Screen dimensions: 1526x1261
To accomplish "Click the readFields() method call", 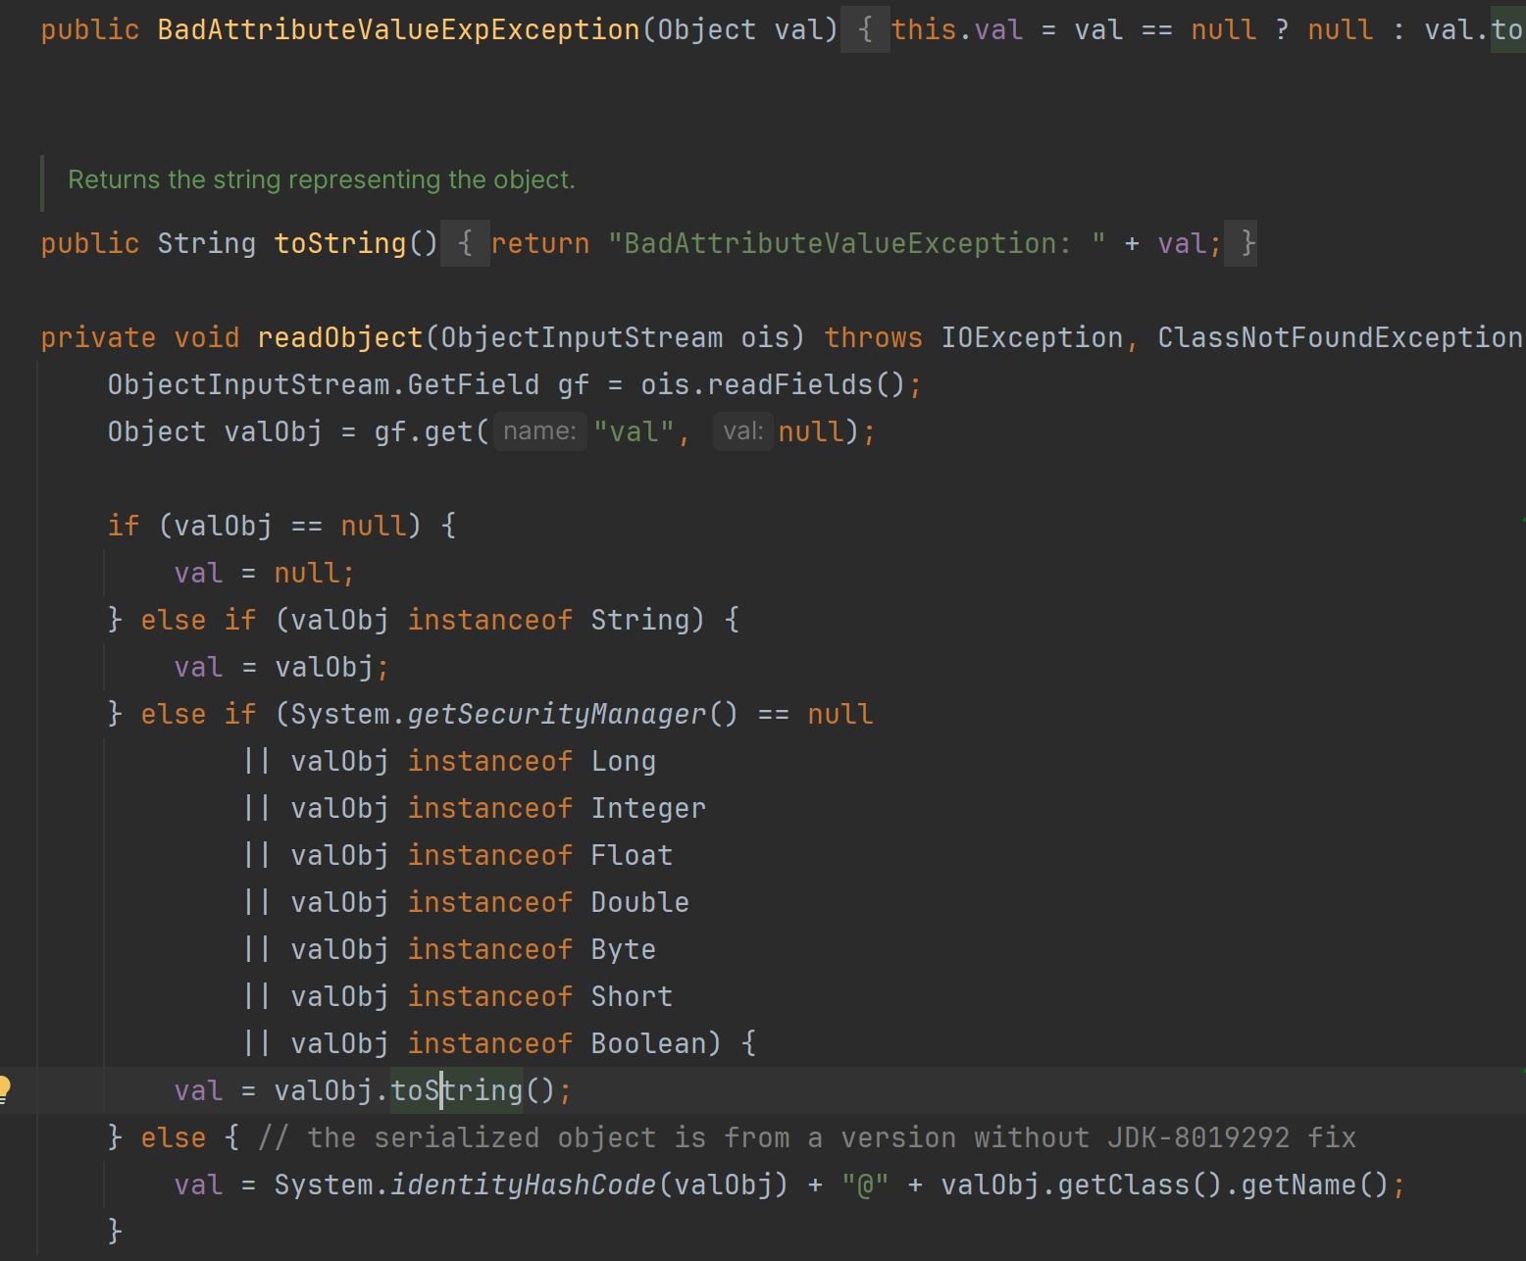I will point(805,384).
